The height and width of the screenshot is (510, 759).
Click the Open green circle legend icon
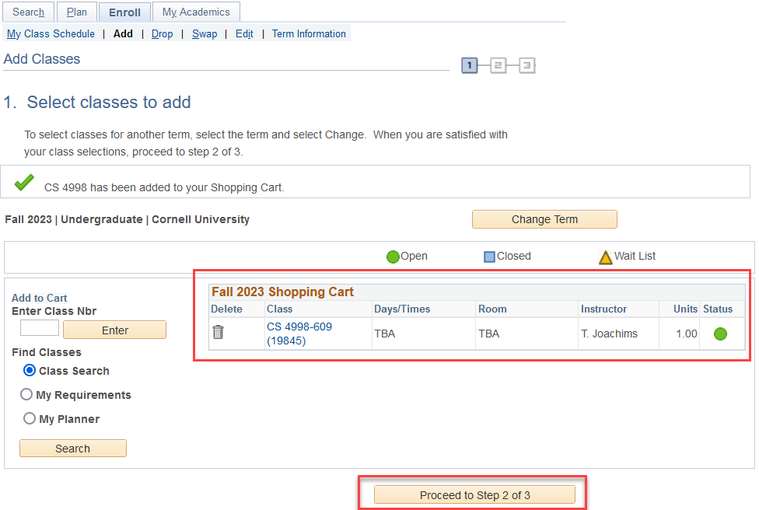pyautogui.click(x=393, y=257)
